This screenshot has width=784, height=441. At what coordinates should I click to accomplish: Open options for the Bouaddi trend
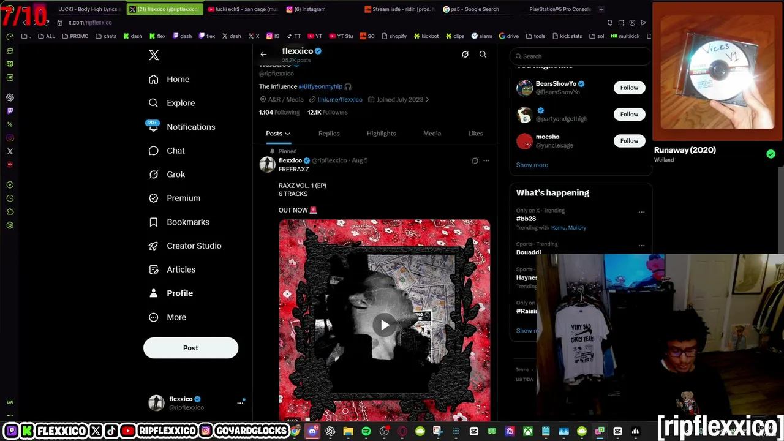pyautogui.click(x=641, y=246)
